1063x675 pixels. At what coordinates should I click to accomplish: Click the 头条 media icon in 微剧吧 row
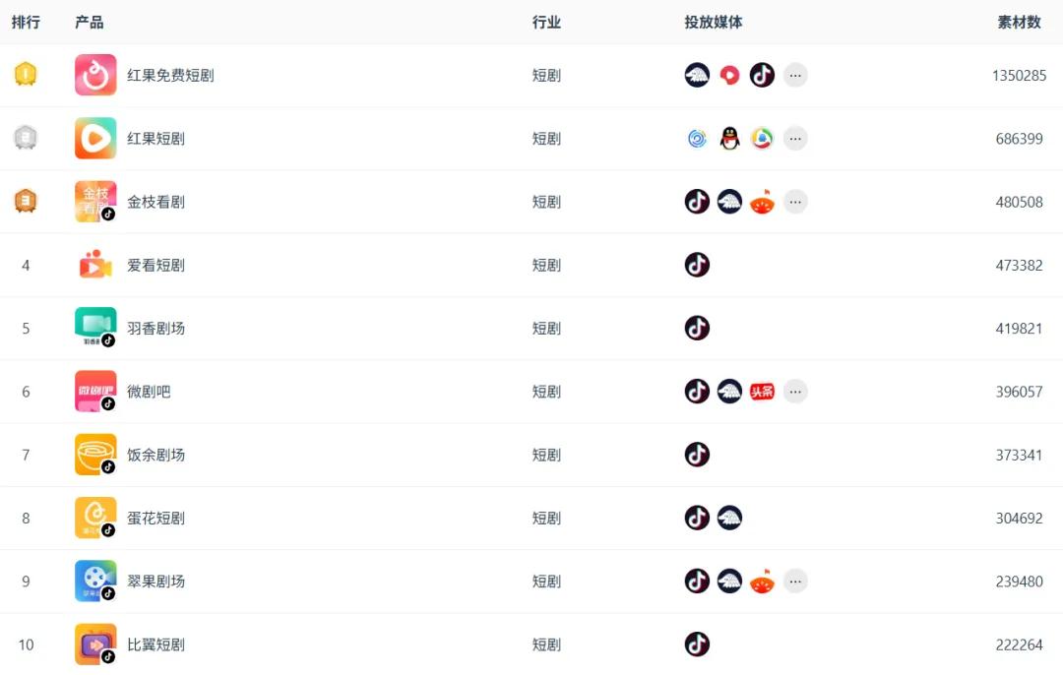tap(762, 392)
